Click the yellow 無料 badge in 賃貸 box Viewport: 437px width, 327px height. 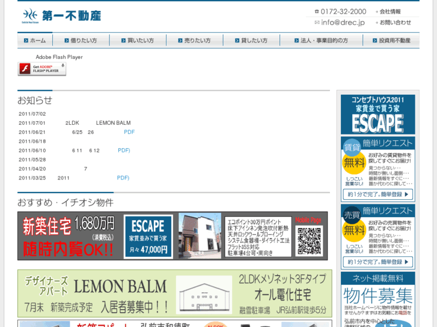(x=354, y=163)
